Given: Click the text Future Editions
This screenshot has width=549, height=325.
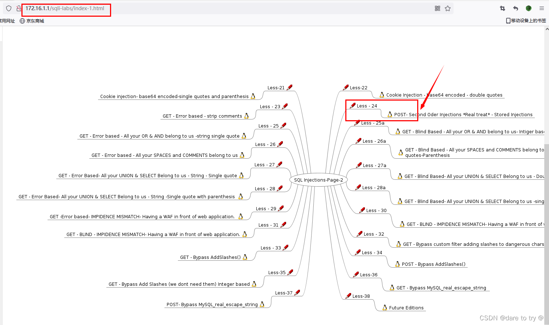Looking at the screenshot, I should tap(406, 308).
